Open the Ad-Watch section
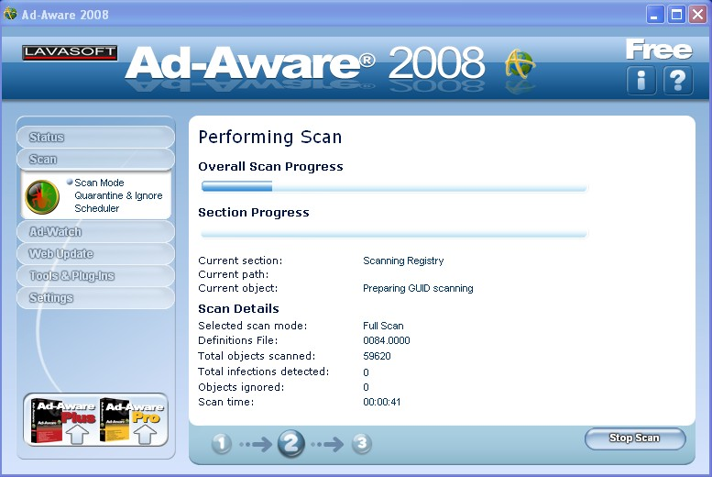The image size is (712, 477). (x=95, y=232)
